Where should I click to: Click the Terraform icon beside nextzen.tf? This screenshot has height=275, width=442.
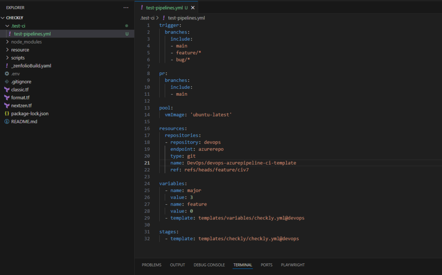pos(7,105)
